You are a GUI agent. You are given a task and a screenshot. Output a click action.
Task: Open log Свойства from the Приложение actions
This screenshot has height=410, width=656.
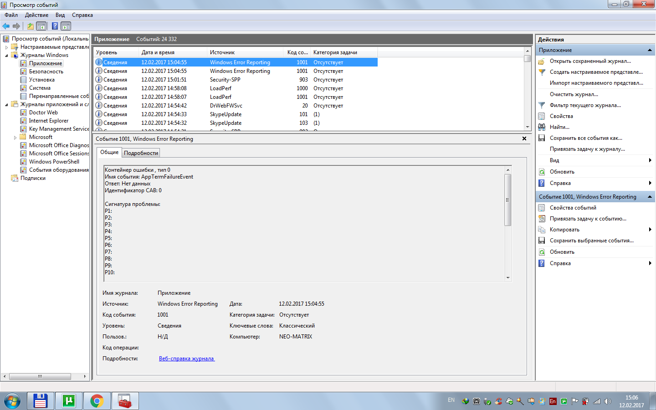tap(561, 116)
